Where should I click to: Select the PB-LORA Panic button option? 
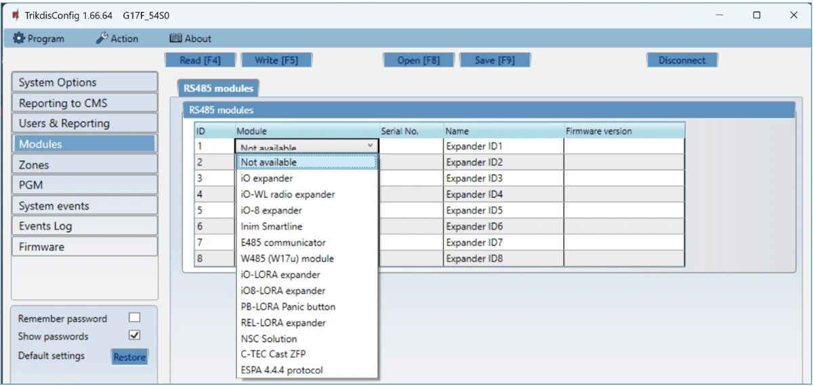click(288, 307)
